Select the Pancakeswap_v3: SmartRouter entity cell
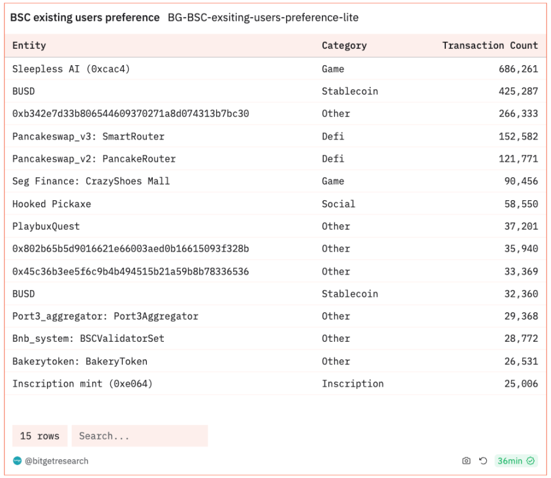551x478 pixels. click(x=88, y=136)
